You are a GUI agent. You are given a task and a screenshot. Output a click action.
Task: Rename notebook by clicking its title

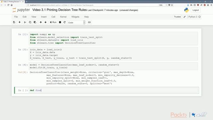coord(60,10)
